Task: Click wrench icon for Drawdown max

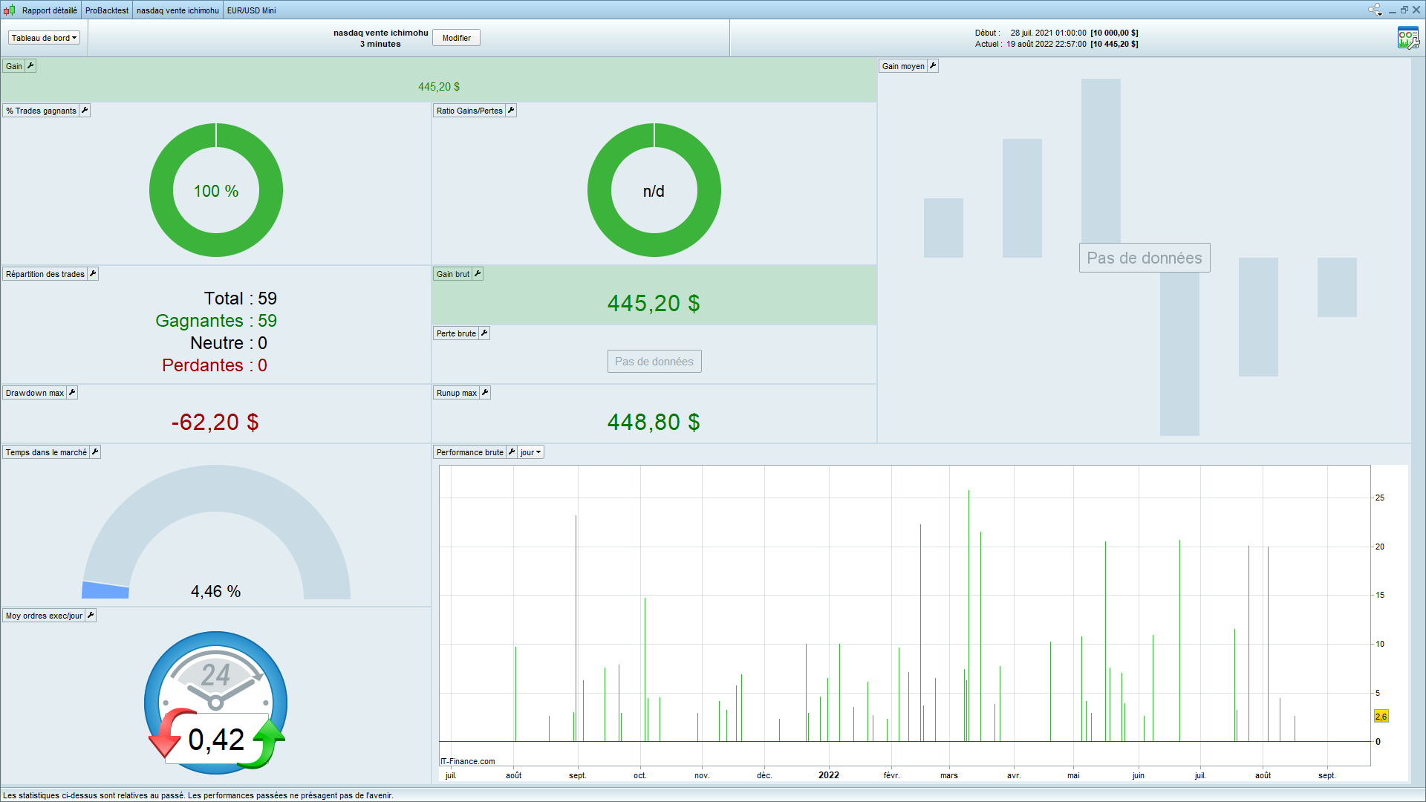Action: coord(72,393)
